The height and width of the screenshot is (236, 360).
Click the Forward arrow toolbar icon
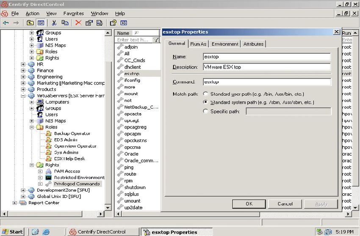pyautogui.click(x=16, y=23)
